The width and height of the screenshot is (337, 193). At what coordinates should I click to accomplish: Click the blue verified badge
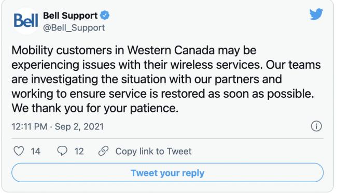105,16
